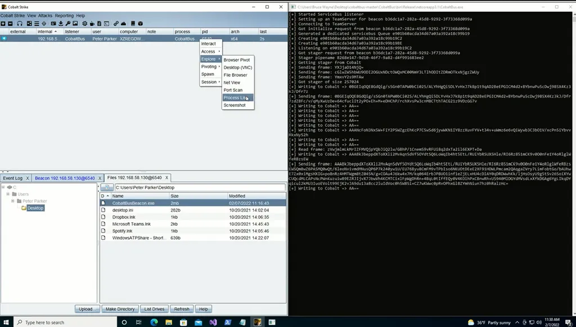Image resolution: width=576 pixels, height=327 pixels.
Task: Open PowerShell from the taskbar
Action: (228, 322)
